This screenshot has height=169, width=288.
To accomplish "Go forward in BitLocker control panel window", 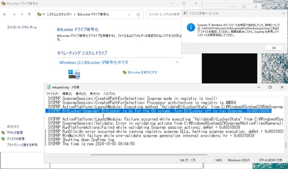I will (14, 14).
